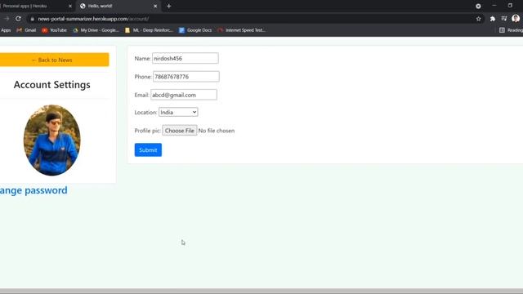
Task: Focus the Phone input field
Action: tap(186, 76)
